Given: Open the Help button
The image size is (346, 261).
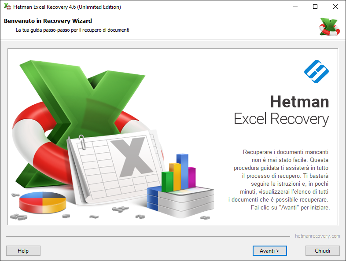Looking at the screenshot, I should [x=23, y=250].
